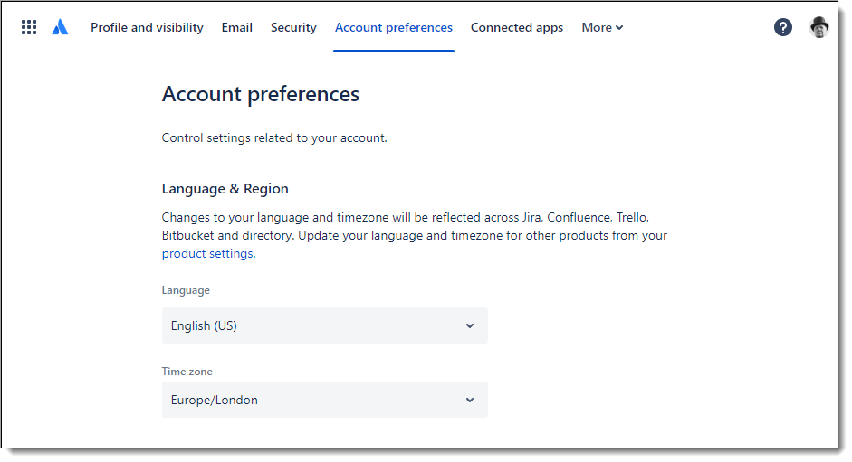The width and height of the screenshot is (852, 462).
Task: Switch to Connected apps tab
Action: coord(517,27)
